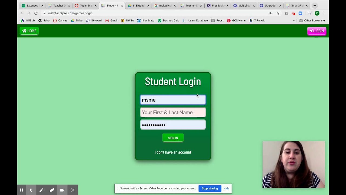
Task: Select the Screencastify mouse pointer tool
Action: pyautogui.click(x=31, y=190)
